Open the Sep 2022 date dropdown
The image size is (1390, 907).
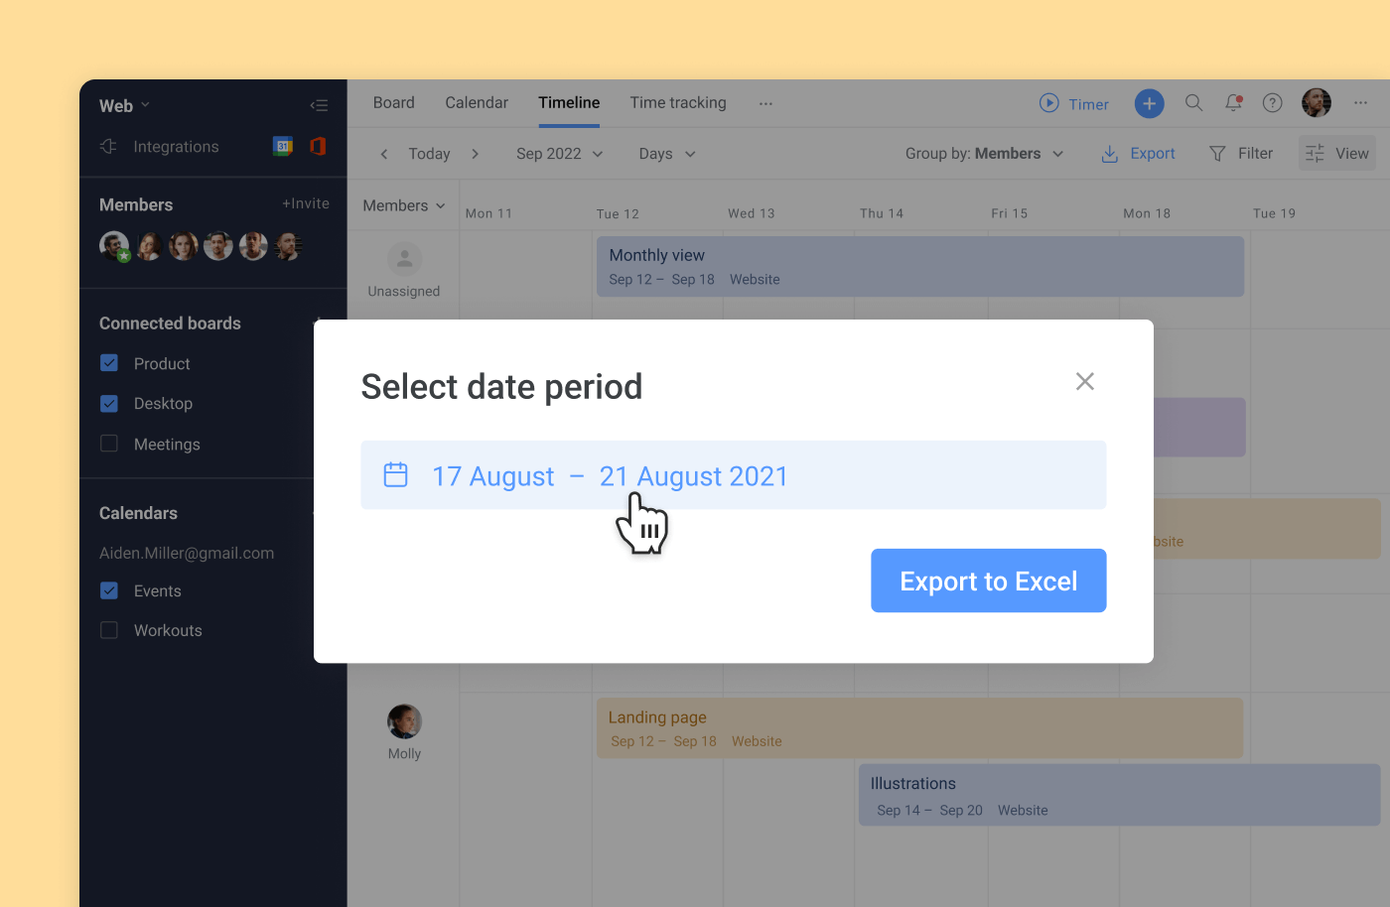558,154
